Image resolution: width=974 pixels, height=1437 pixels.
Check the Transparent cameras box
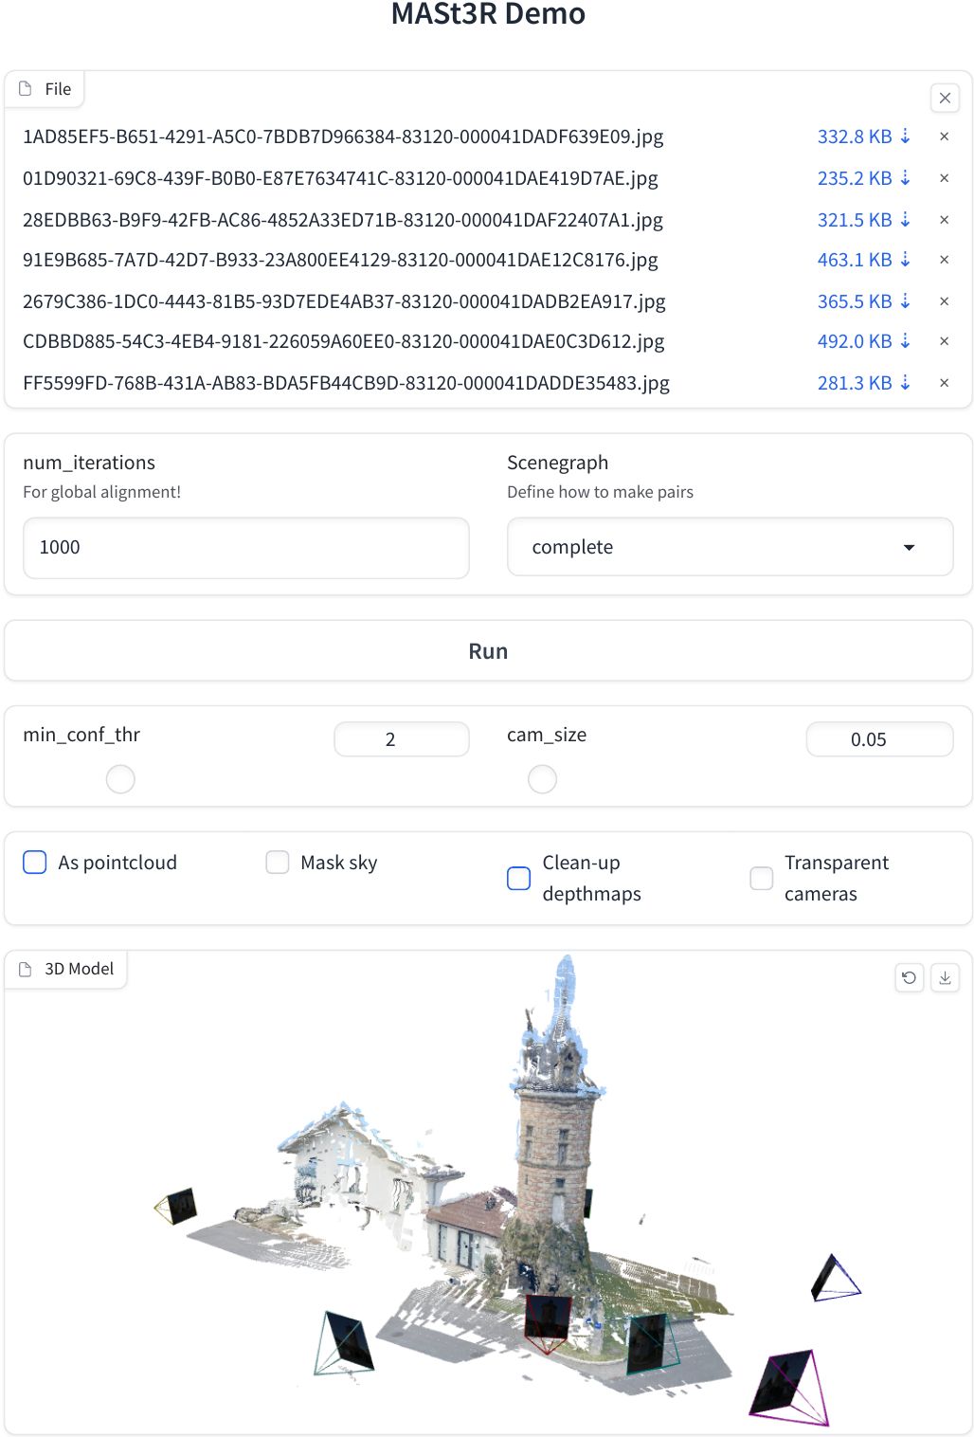(x=762, y=879)
